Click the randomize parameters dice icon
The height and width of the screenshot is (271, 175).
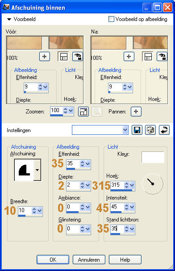pyautogui.click(x=150, y=130)
